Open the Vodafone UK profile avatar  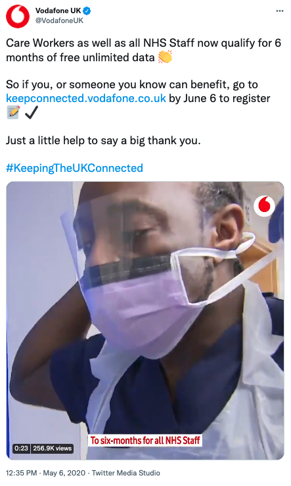pyautogui.click(x=18, y=16)
